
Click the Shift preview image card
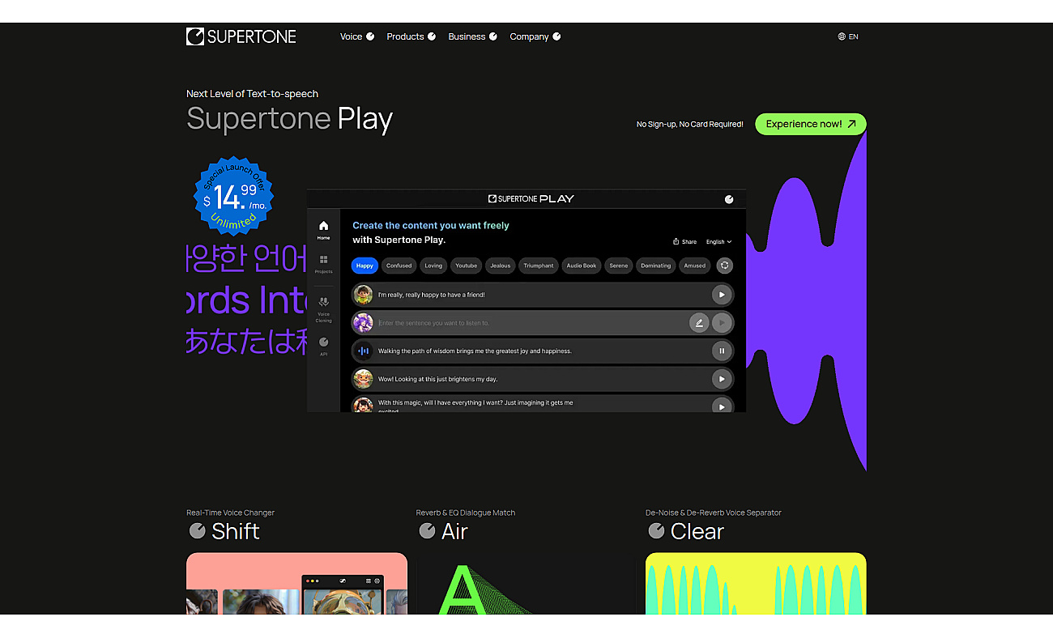tap(296, 583)
